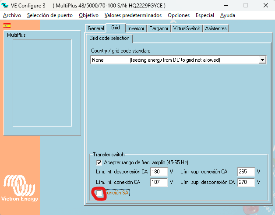
Task: Click the Spanish flag language icon
Action: point(7,25)
